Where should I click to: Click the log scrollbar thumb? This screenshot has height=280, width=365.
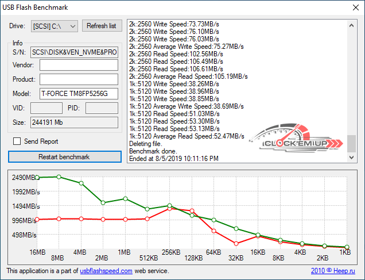coord(352,143)
